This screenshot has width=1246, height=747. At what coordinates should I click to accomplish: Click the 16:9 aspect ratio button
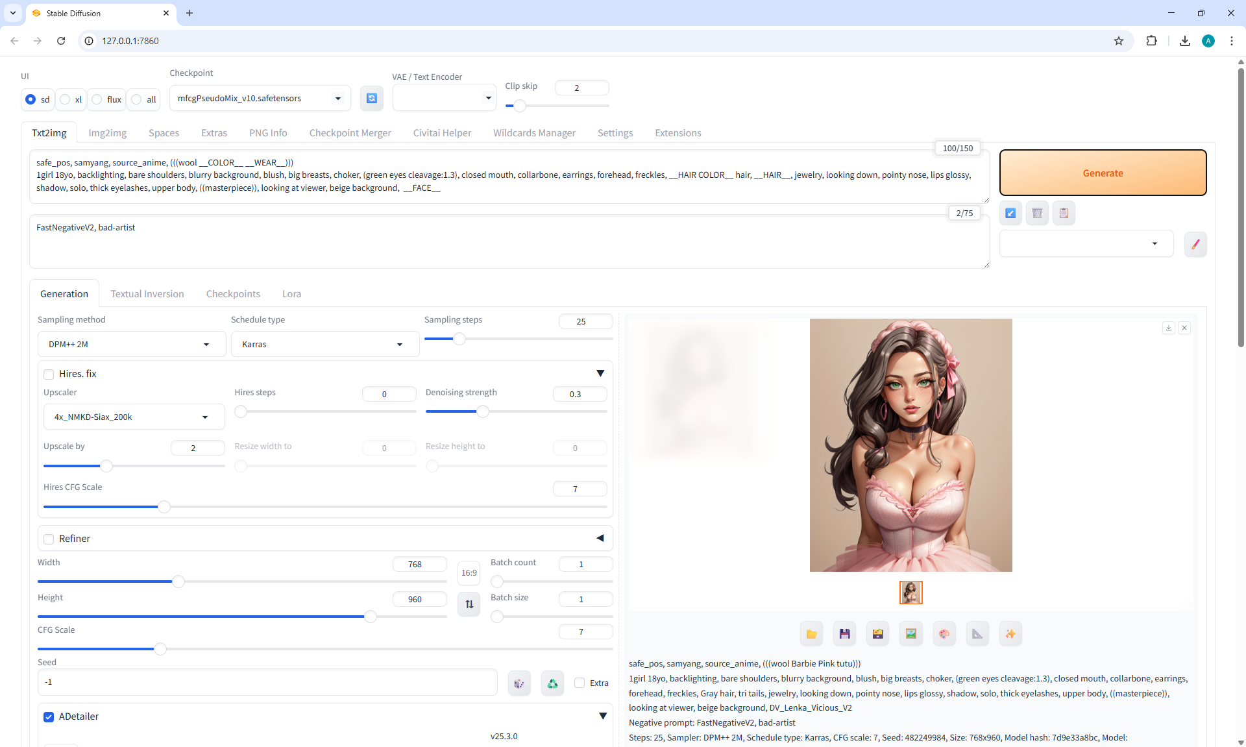(x=469, y=573)
